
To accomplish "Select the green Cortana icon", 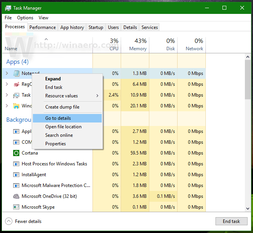I will point(16,153).
